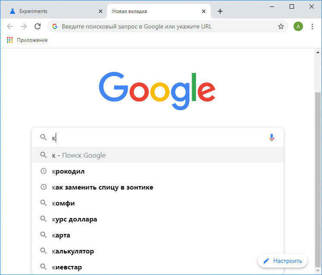Open a new tab with the plus icon
Screen dimensions: 322x275
point(220,11)
